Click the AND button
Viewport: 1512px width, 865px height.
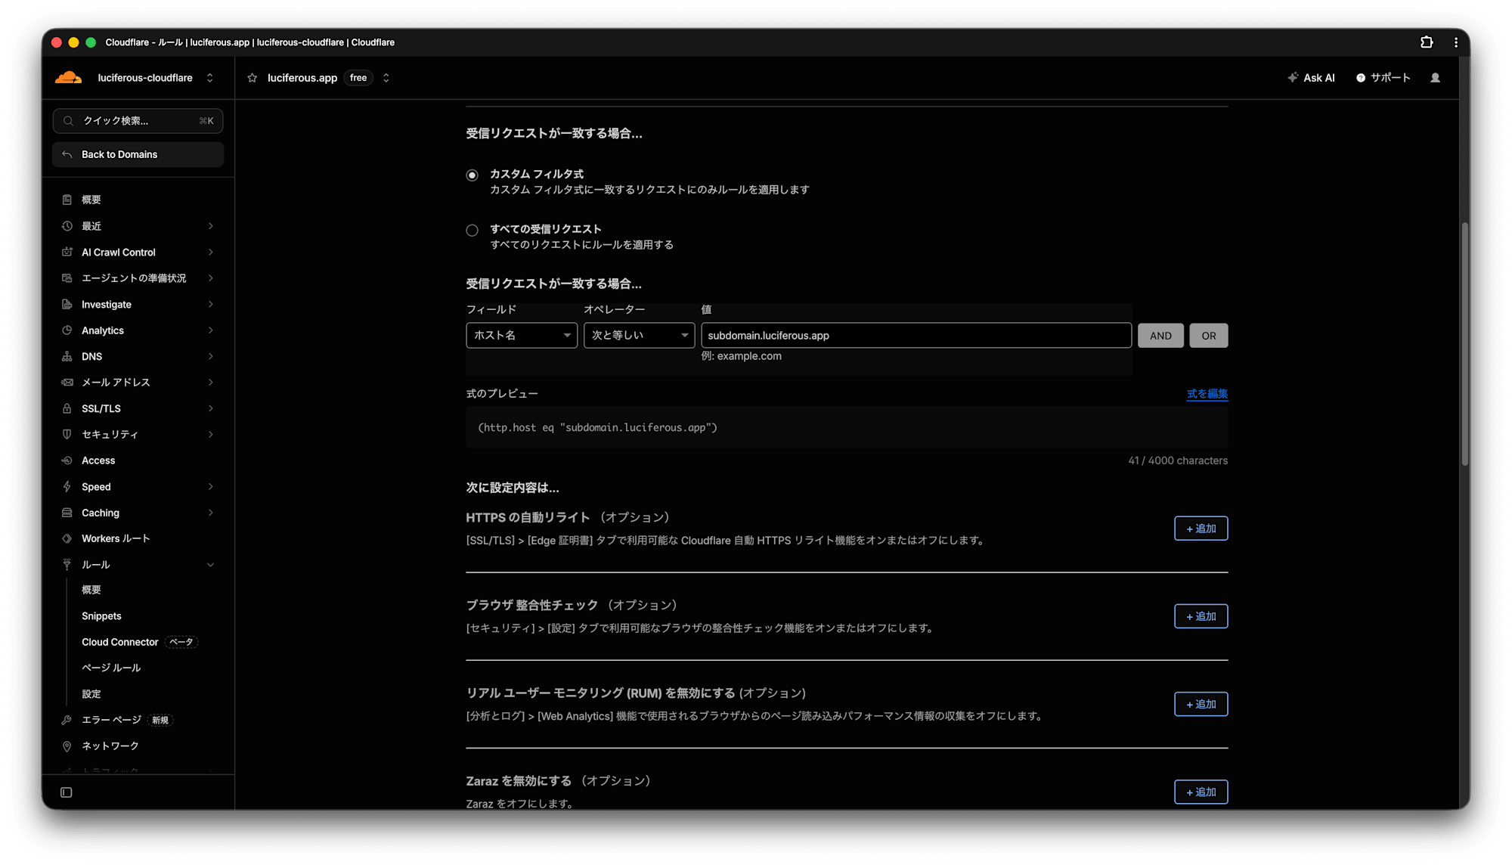1160,336
